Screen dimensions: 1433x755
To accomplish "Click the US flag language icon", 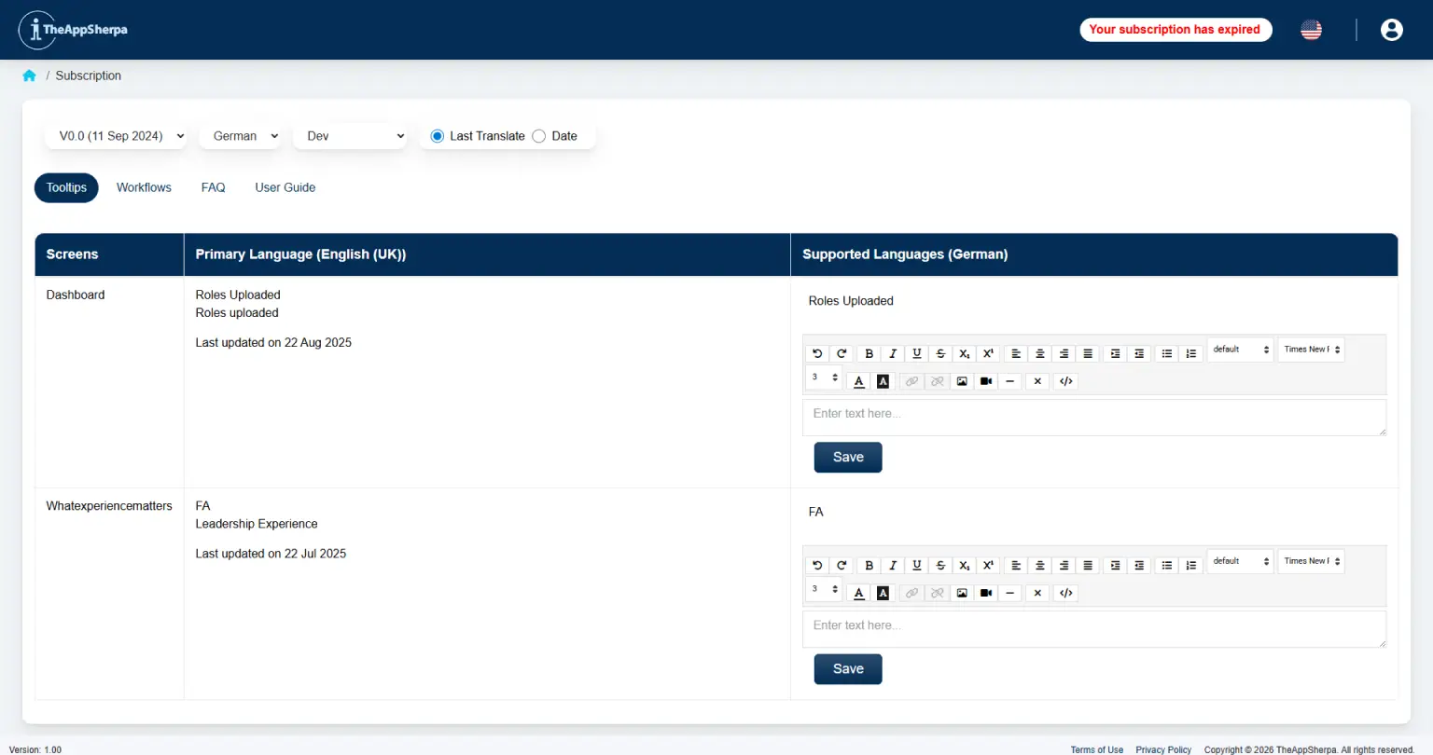I will (x=1311, y=30).
